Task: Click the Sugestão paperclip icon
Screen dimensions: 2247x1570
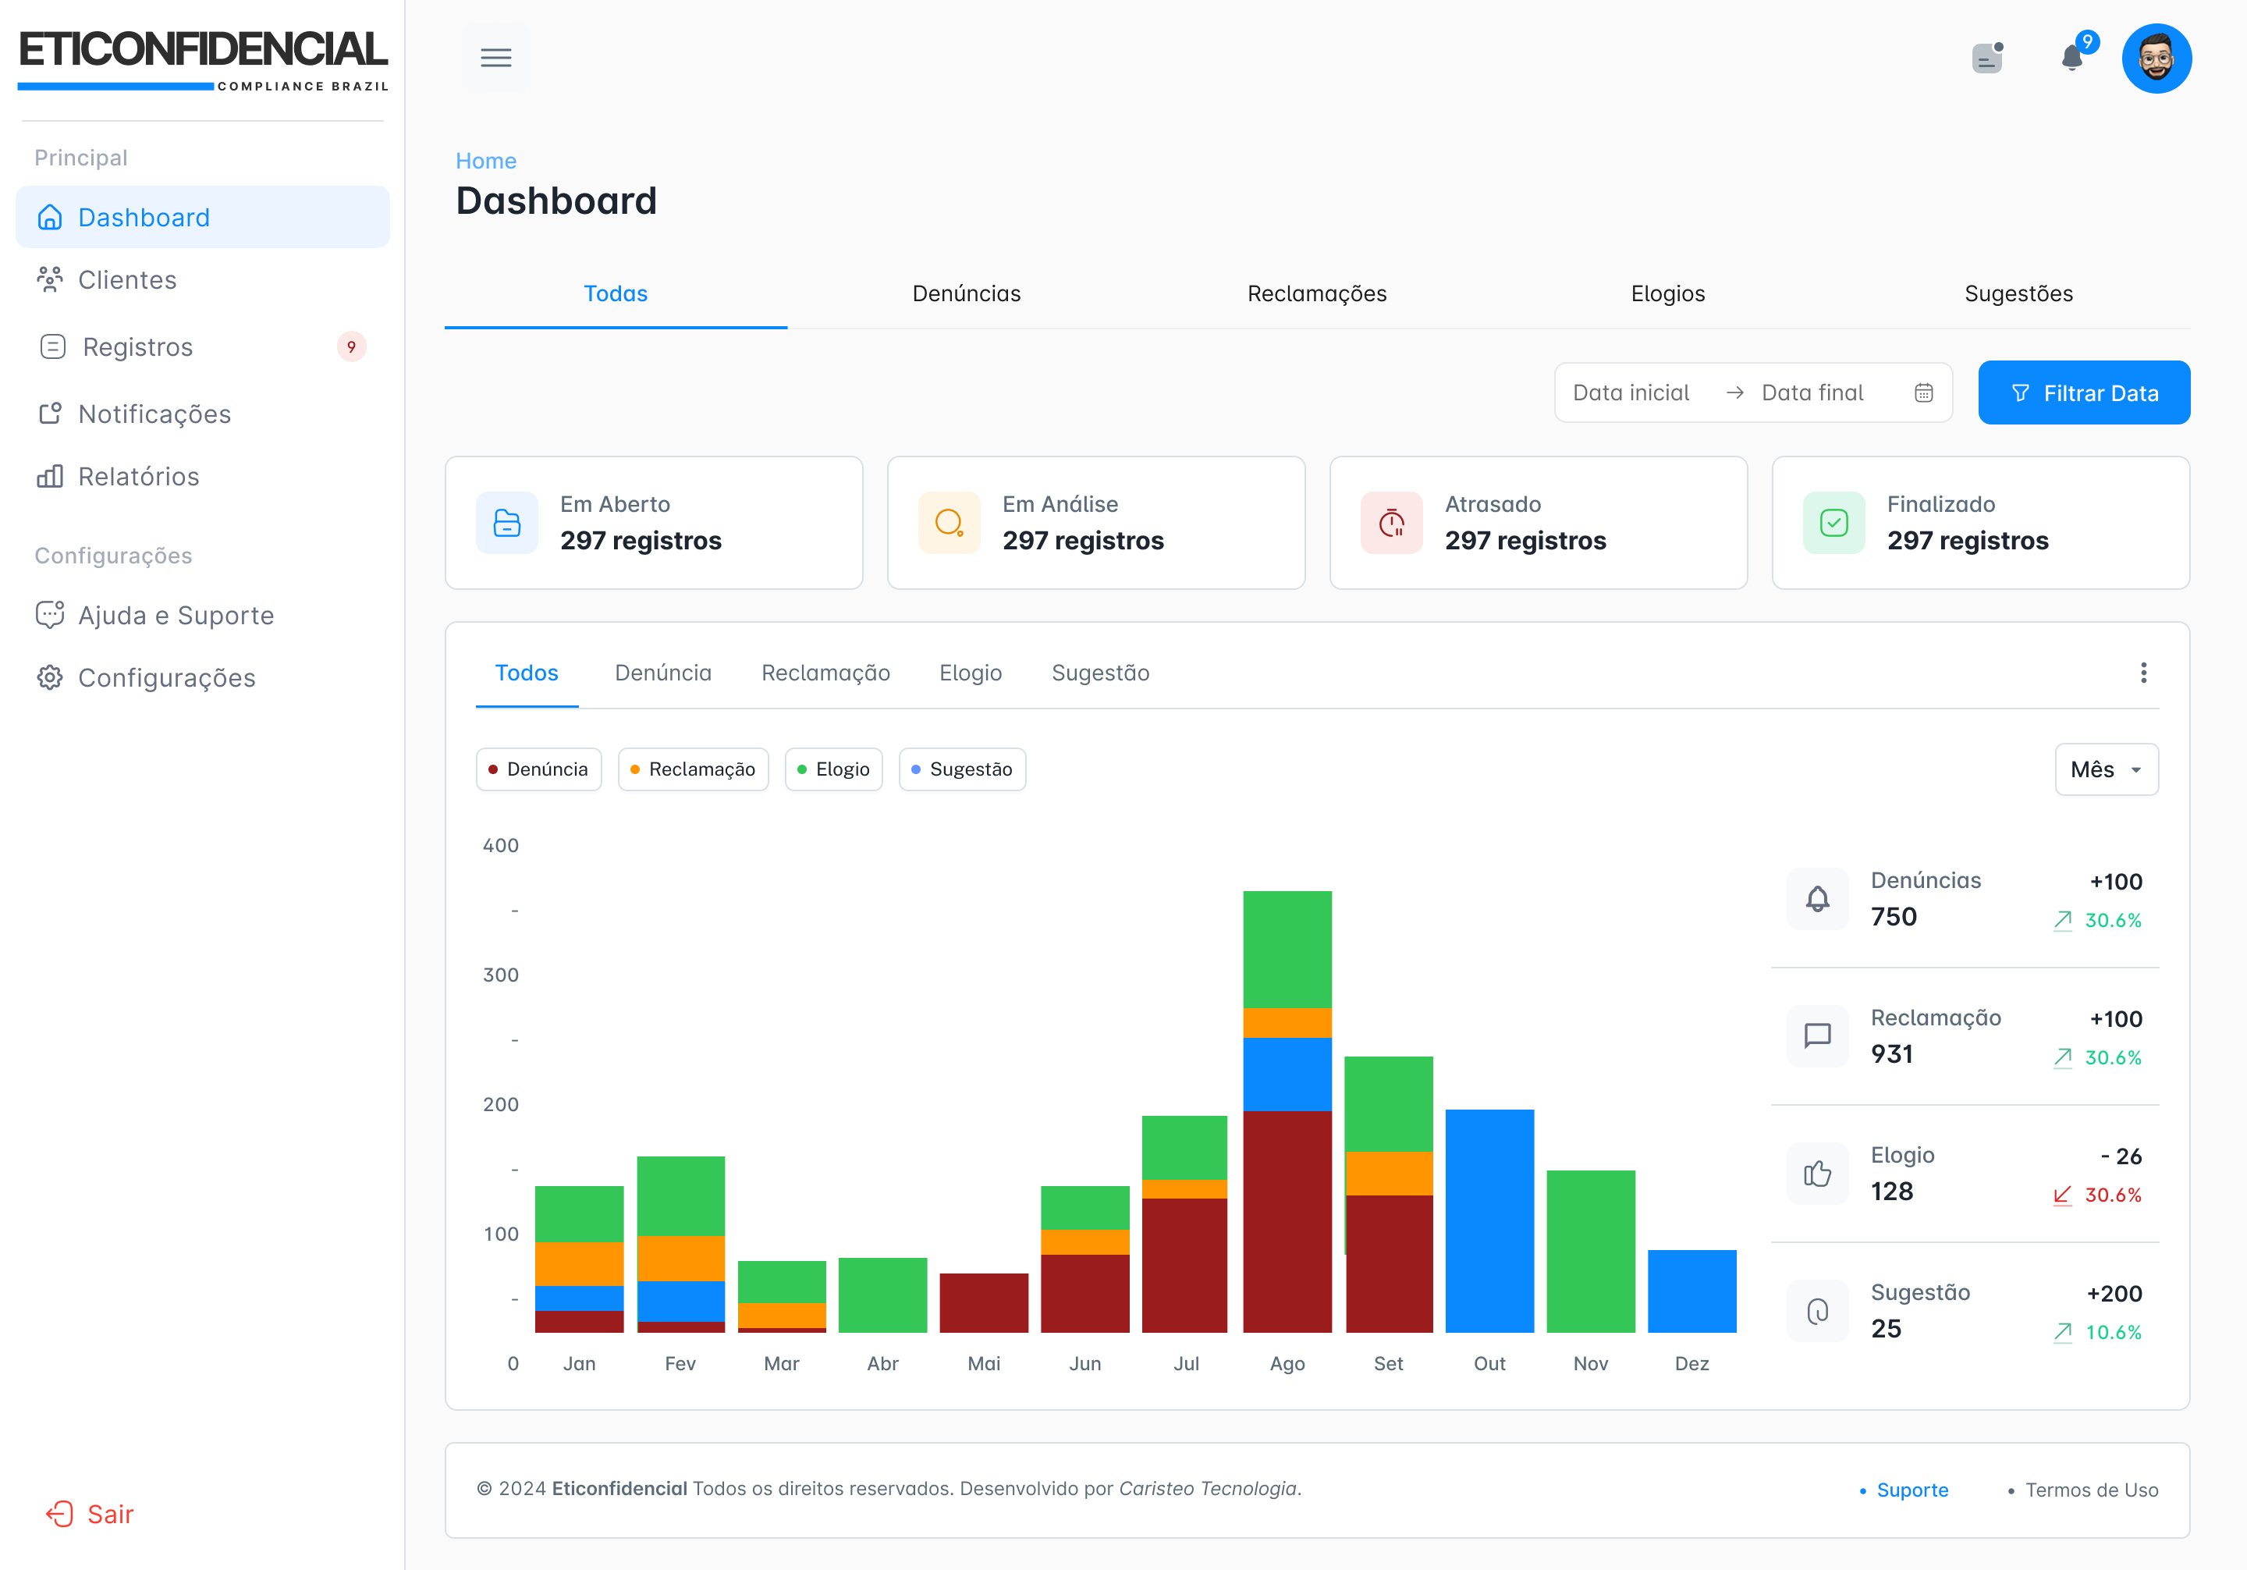Action: click(1817, 1311)
